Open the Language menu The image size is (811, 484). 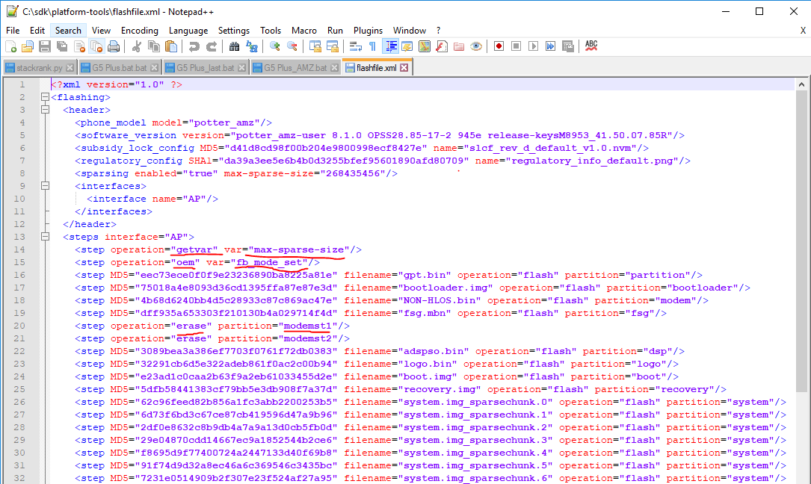[188, 31]
